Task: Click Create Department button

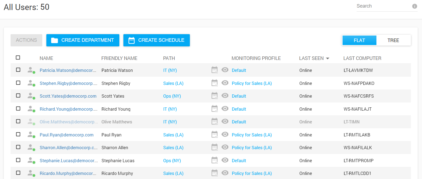Action: point(83,40)
